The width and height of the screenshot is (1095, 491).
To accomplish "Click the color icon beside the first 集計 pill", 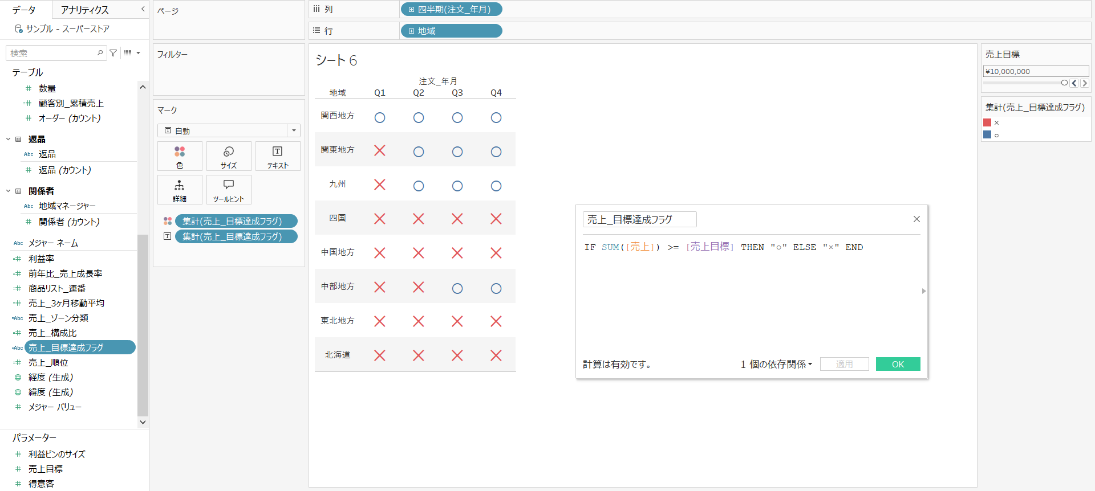I will click(x=168, y=221).
